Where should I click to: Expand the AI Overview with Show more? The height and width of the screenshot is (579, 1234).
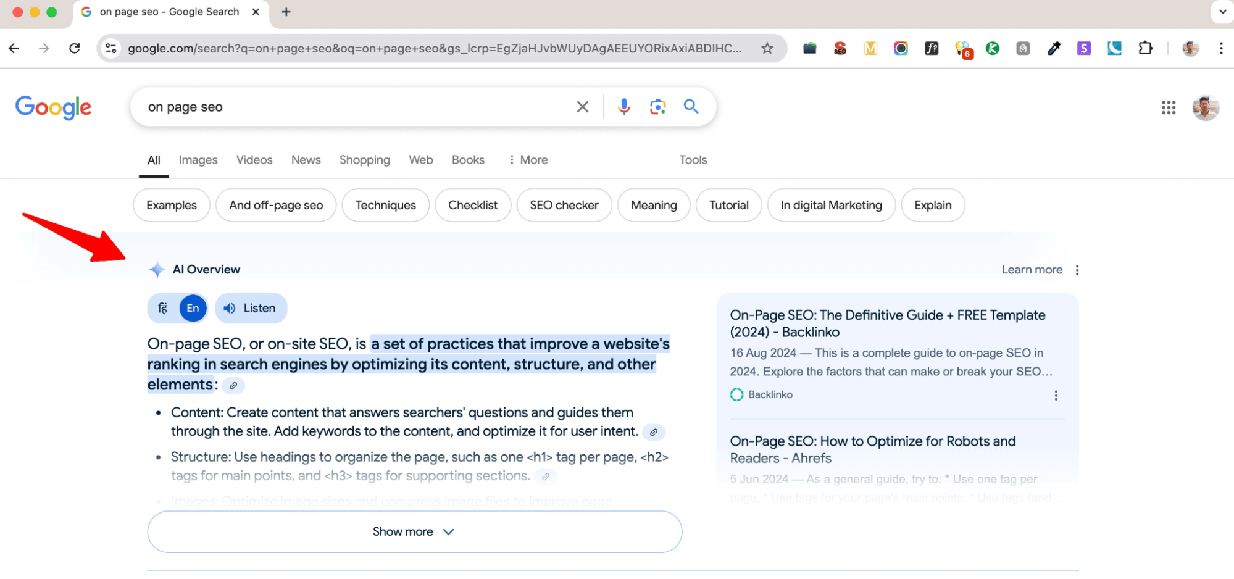414,531
